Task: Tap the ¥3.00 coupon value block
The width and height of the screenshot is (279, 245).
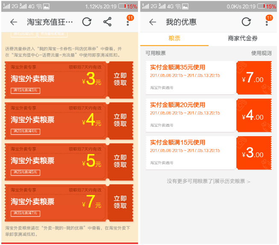Action: (254, 153)
